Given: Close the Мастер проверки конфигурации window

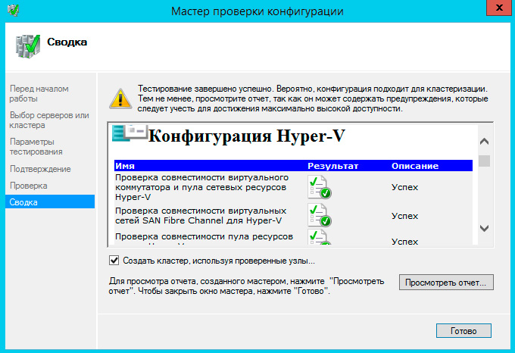Looking at the screenshot, I should [x=499, y=8].
